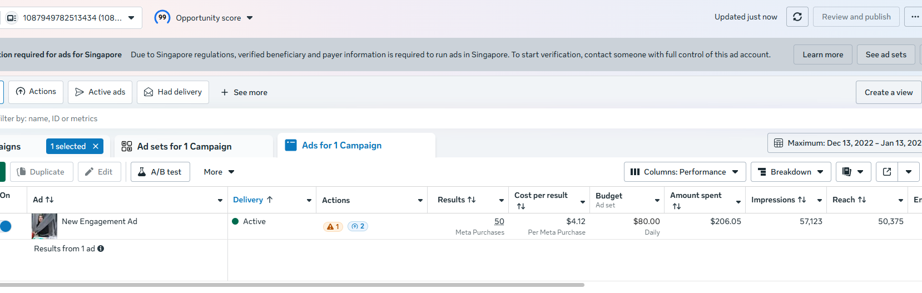Remove the 1 selected filter with X

tap(96, 146)
